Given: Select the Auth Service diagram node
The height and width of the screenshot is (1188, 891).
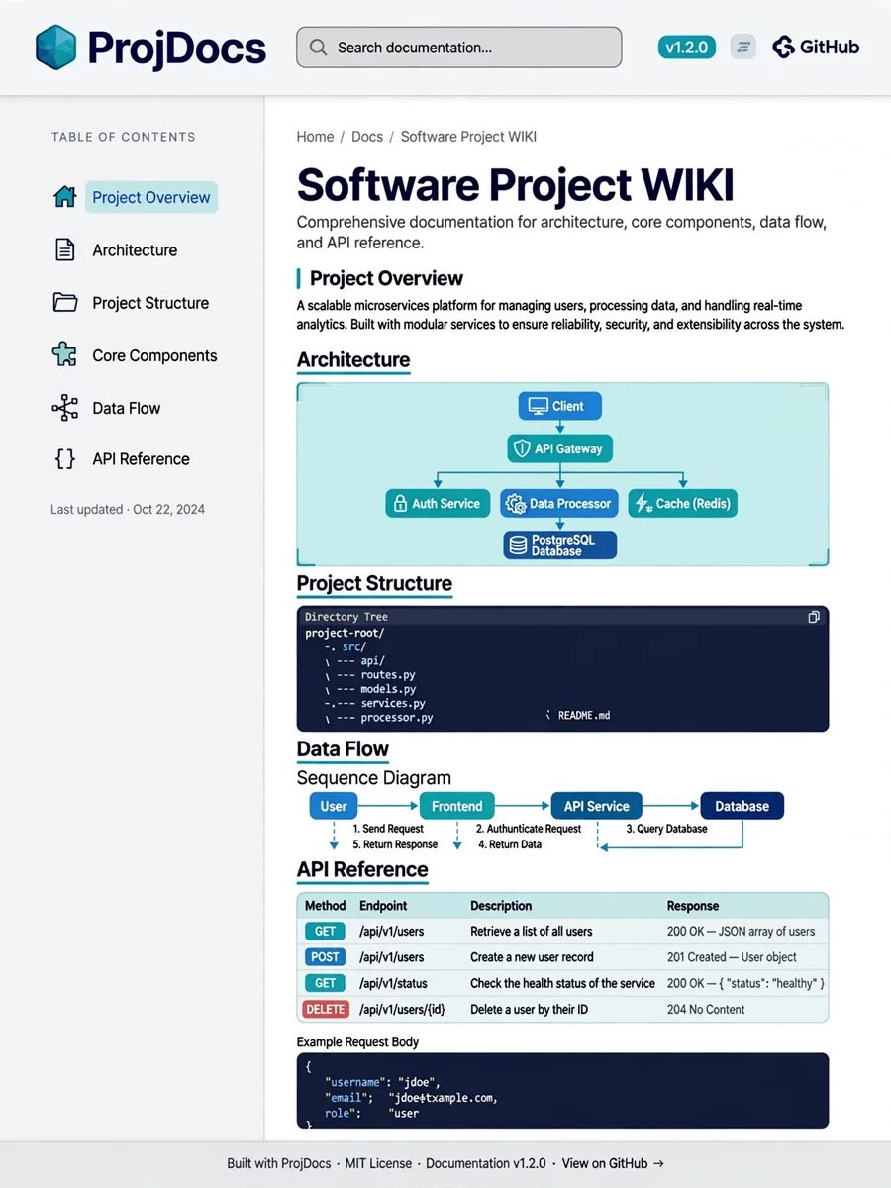Looking at the screenshot, I should 438,503.
